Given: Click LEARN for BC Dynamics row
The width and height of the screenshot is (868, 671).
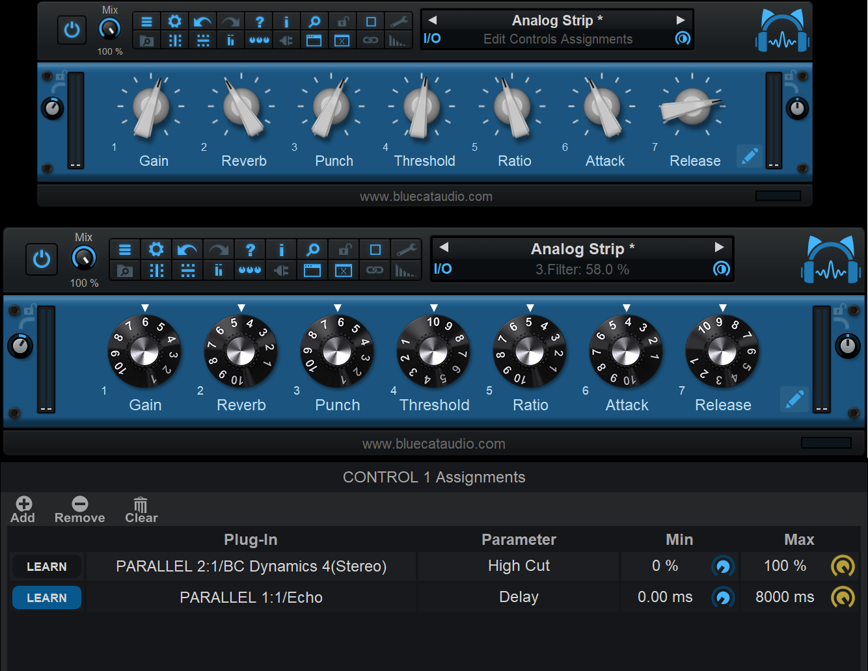Looking at the screenshot, I should pyautogui.click(x=47, y=566).
